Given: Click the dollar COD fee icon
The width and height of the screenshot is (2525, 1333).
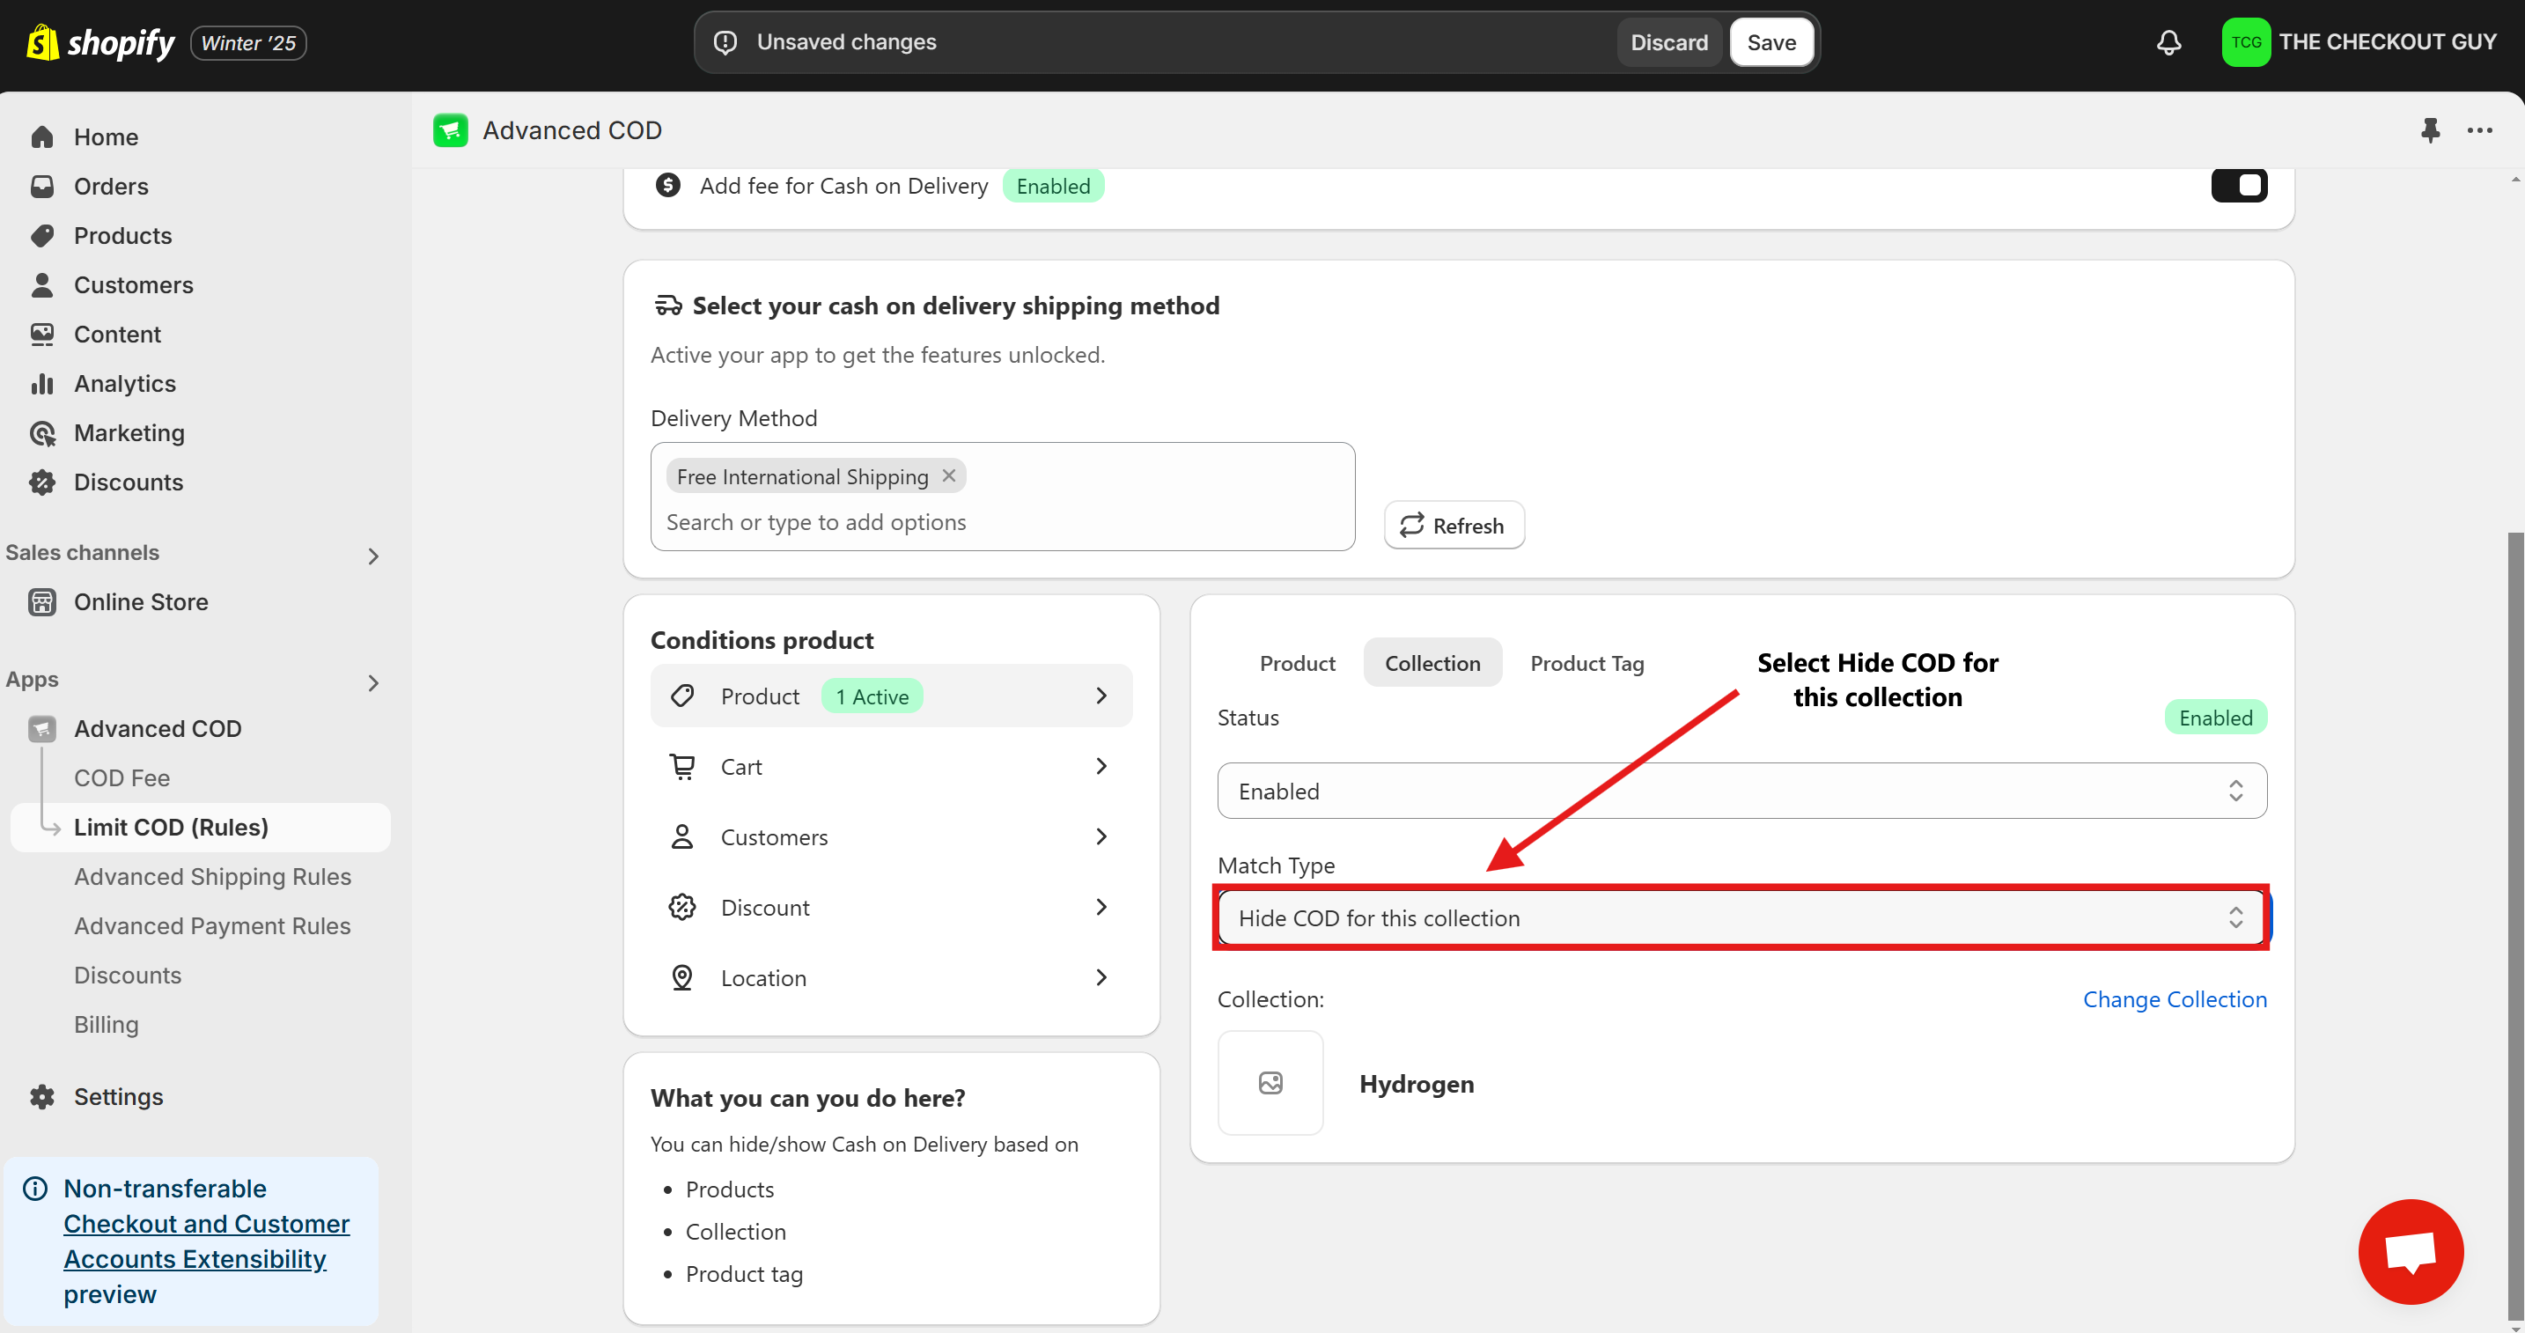Looking at the screenshot, I should tap(667, 185).
